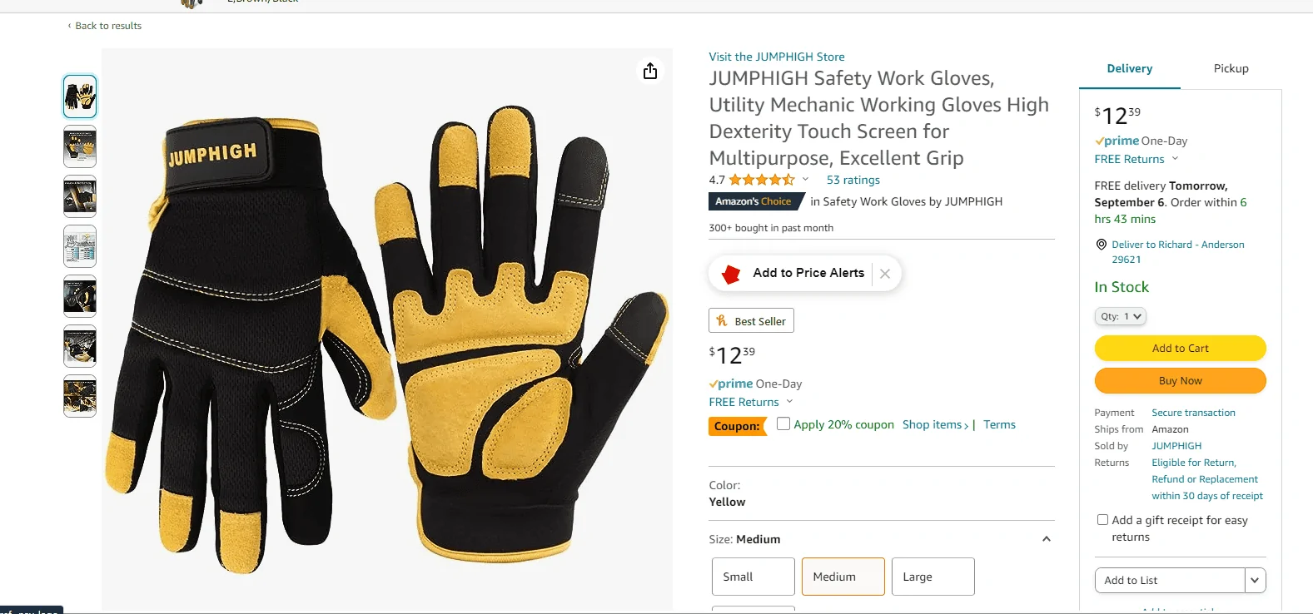The width and height of the screenshot is (1313, 614).
Task: Click the red Price Alerts tag icon
Action: (731, 274)
